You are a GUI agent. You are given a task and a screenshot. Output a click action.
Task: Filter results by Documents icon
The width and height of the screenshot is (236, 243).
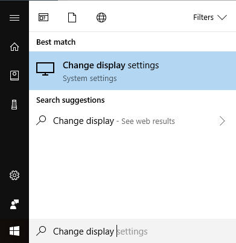(x=72, y=18)
